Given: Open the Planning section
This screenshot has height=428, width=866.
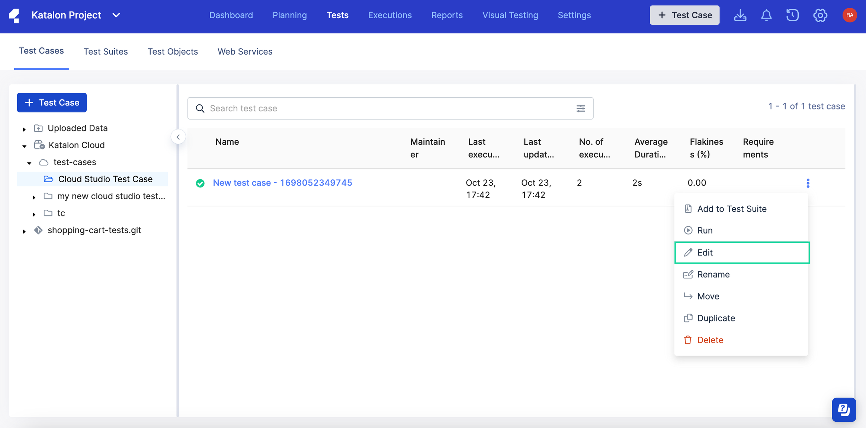Looking at the screenshot, I should coord(289,15).
